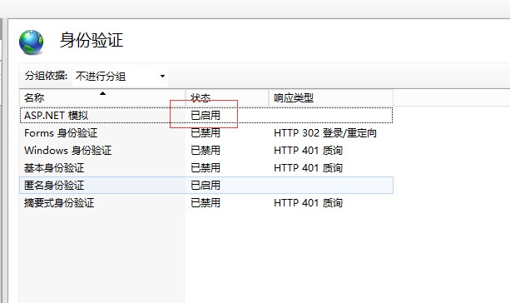Click the 已禁用 status of Windows 身份验证

205,151
